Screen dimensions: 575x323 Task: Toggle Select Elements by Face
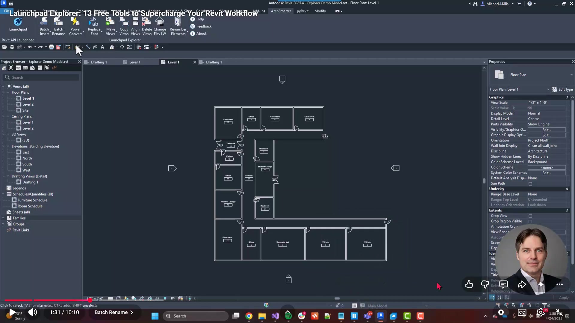click(x=522, y=305)
